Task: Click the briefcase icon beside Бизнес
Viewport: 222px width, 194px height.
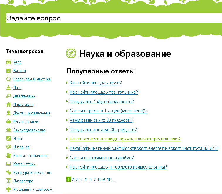Action: [x=9, y=71]
